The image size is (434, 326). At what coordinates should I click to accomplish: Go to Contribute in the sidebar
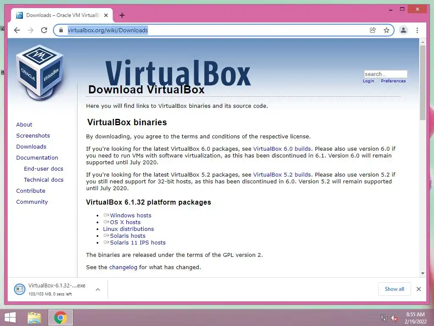coord(31,191)
